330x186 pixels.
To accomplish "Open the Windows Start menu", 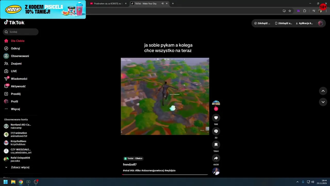I will click(5, 182).
